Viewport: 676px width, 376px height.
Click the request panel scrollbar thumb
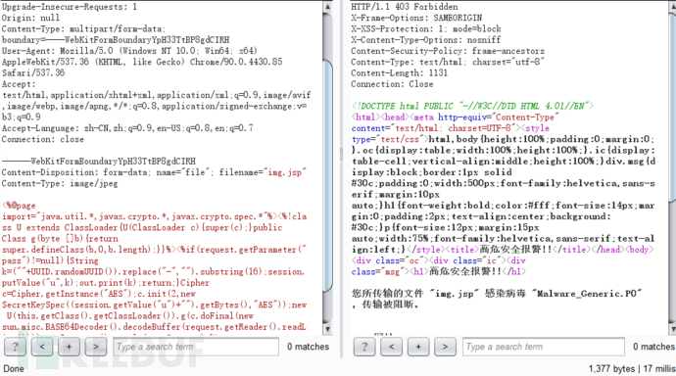pyautogui.click(x=327, y=176)
